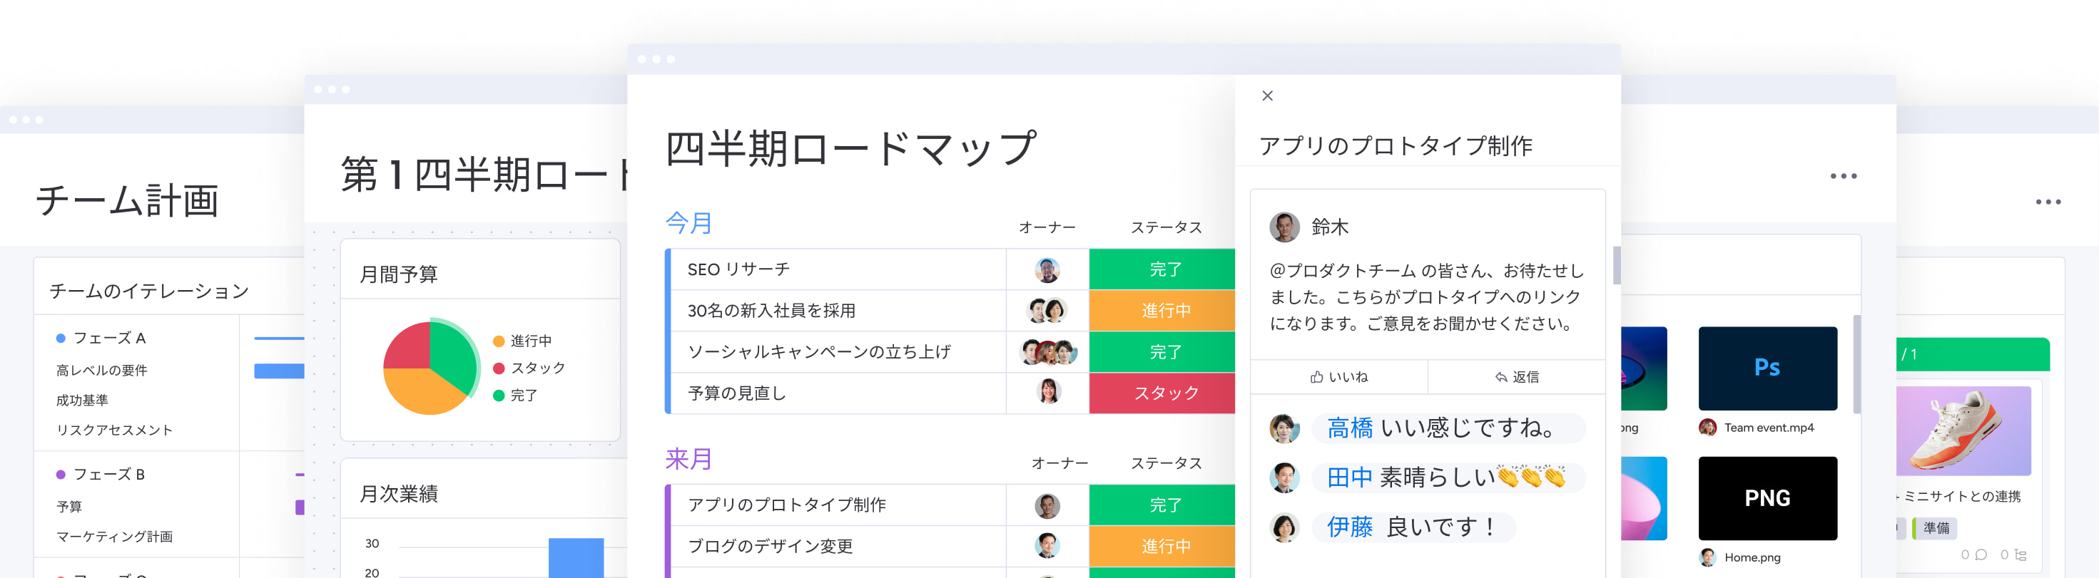This screenshot has height=578, width=2099.
Task: Click the subitems count icon on ミニサイトとの連携 card
Action: (x=2020, y=554)
